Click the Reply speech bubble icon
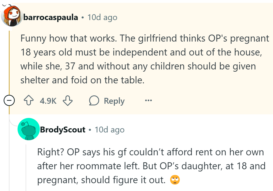Image resolution: width=273 pixels, height=191 pixels. point(94,101)
